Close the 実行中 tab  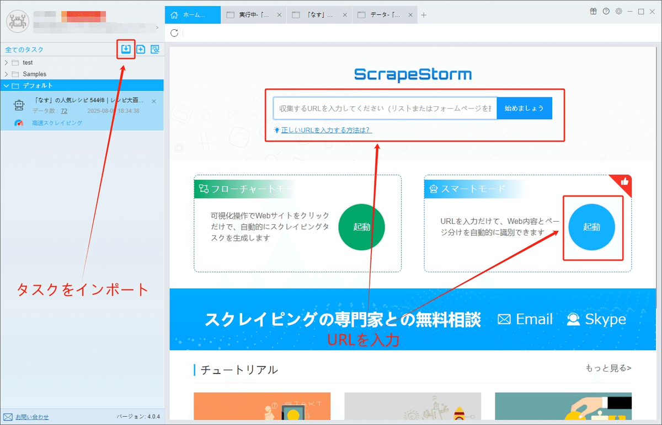coord(279,15)
